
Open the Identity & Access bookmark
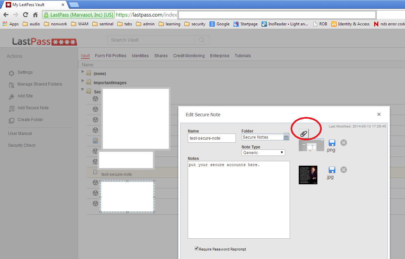point(351,24)
